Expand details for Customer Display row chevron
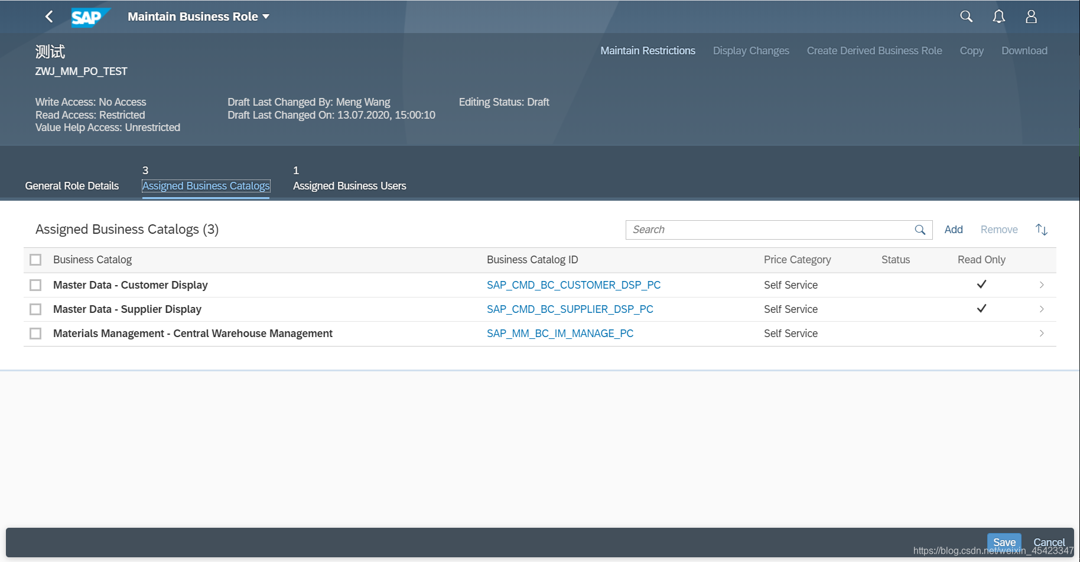This screenshot has height=562, width=1080. [1042, 285]
